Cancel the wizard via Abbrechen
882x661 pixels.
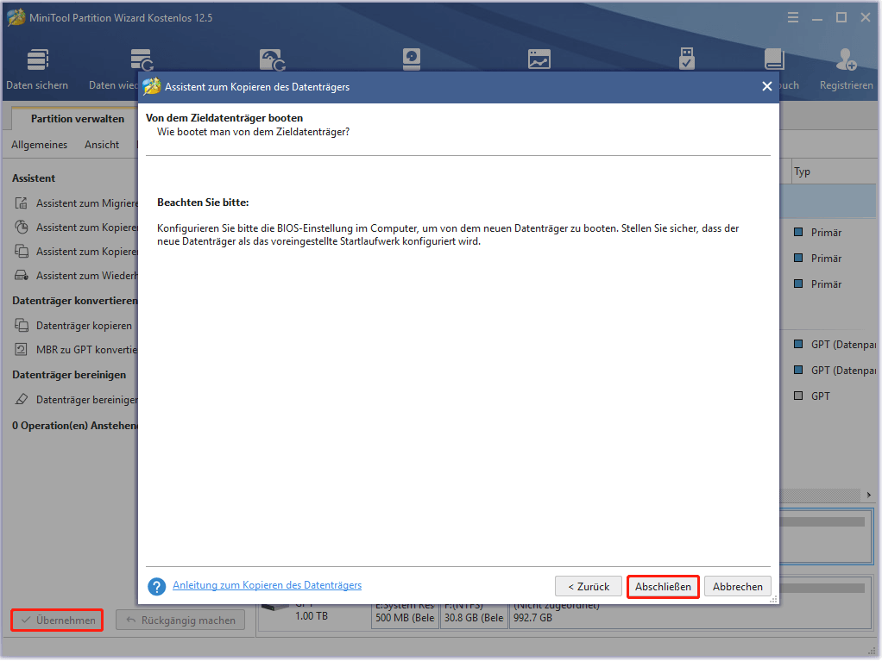[737, 585]
